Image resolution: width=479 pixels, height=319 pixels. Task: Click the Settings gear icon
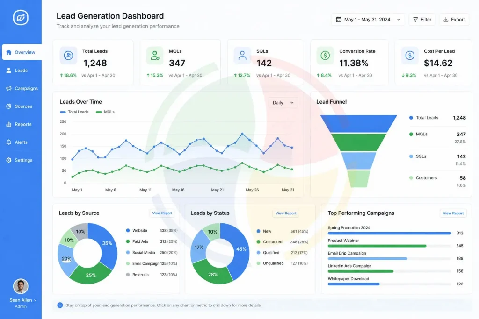click(9, 160)
